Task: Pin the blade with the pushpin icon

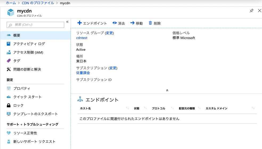Action: click(x=251, y=11)
